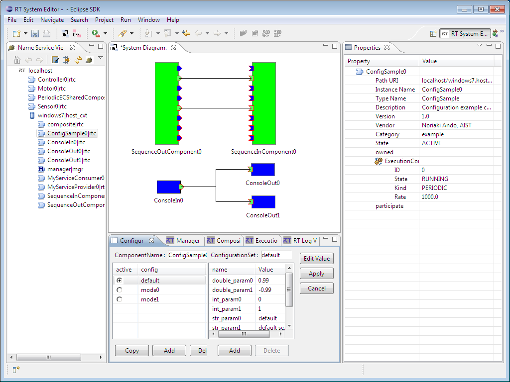Click the Refresh icon in Name Service View
The width and height of the screenshot is (510, 382).
78,60
